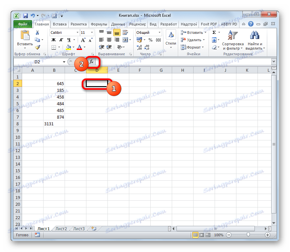Click the Orientation text rotation icon

tap(120, 47)
